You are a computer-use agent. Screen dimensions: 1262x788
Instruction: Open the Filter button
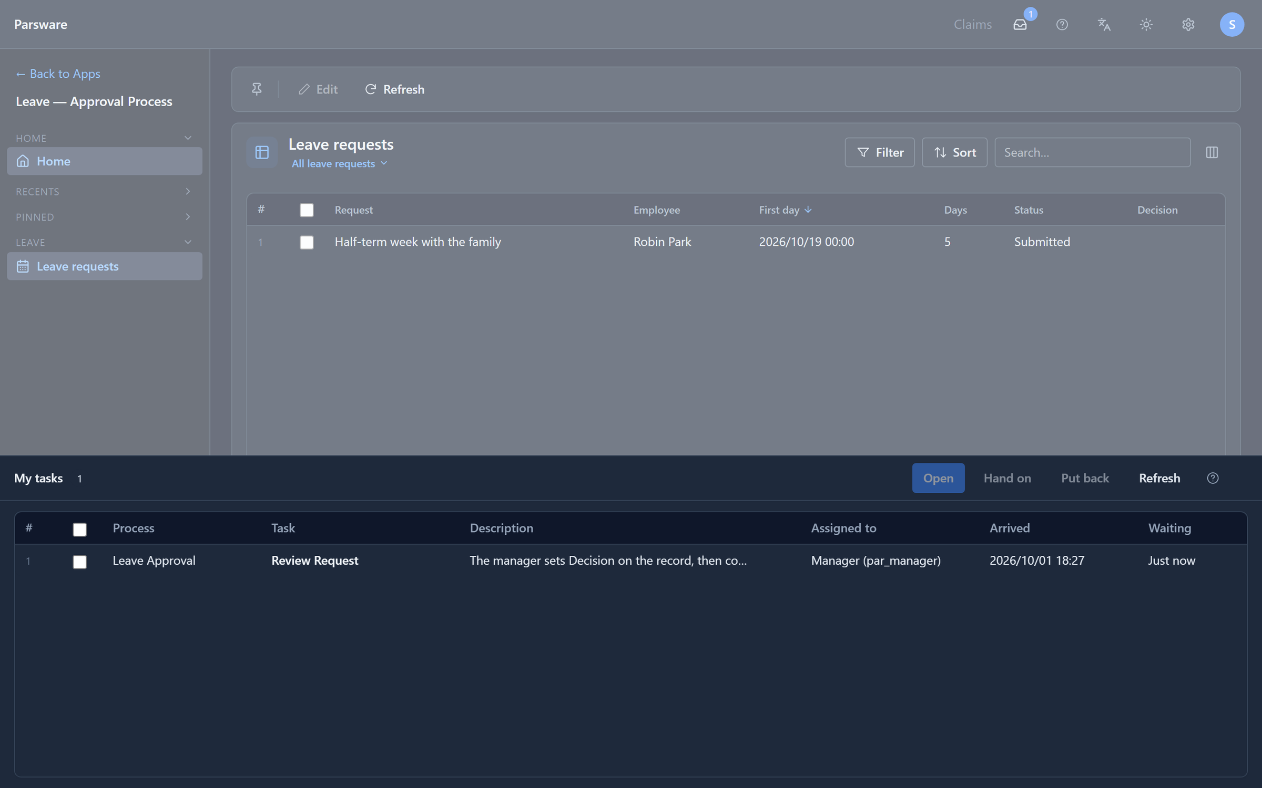880,152
